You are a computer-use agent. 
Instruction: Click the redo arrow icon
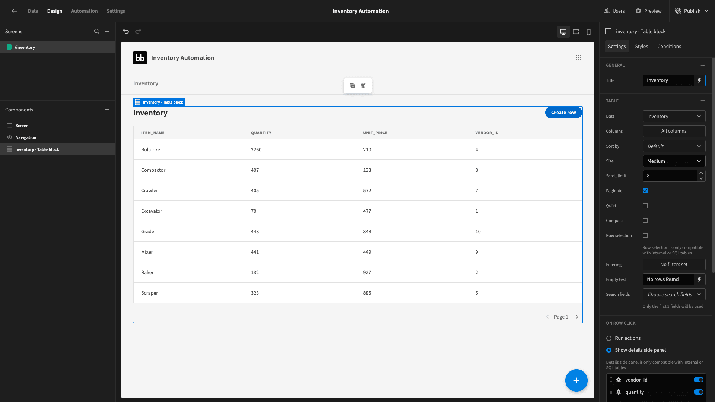coord(138,31)
